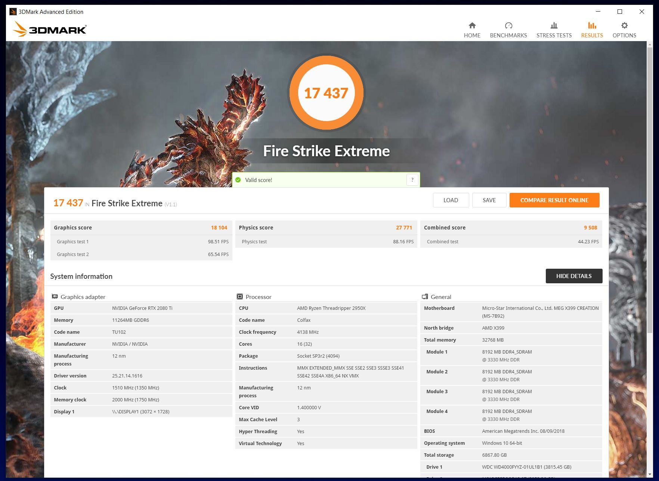Click the General section icon

click(425, 297)
